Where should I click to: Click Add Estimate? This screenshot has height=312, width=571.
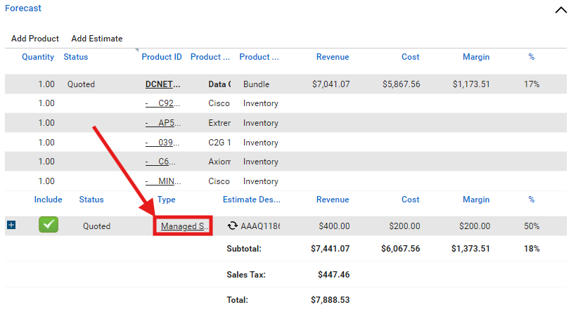(97, 39)
